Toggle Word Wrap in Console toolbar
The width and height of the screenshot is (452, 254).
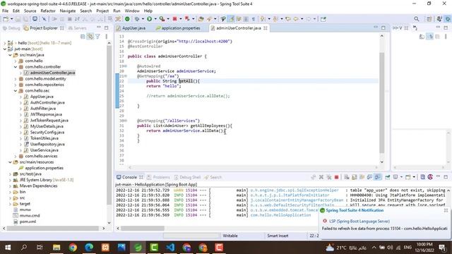[362, 177]
